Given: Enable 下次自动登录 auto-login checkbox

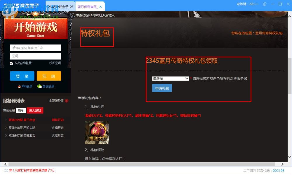Looking at the screenshot, I should pos(12,63).
